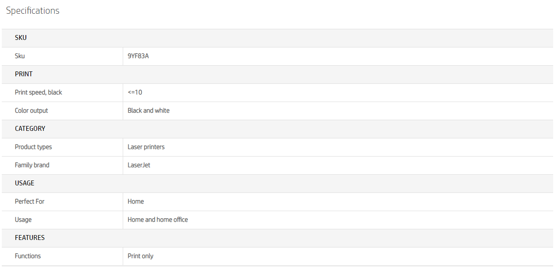Select the uppercase USAGE section header
The width and height of the screenshot is (554, 267).
[x=24, y=183]
